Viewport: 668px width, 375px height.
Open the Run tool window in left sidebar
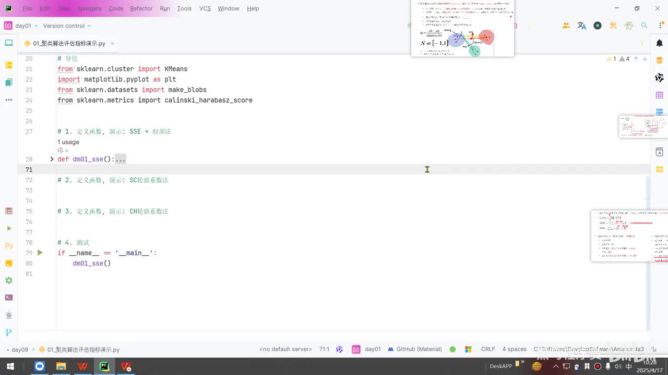[x=8, y=228]
